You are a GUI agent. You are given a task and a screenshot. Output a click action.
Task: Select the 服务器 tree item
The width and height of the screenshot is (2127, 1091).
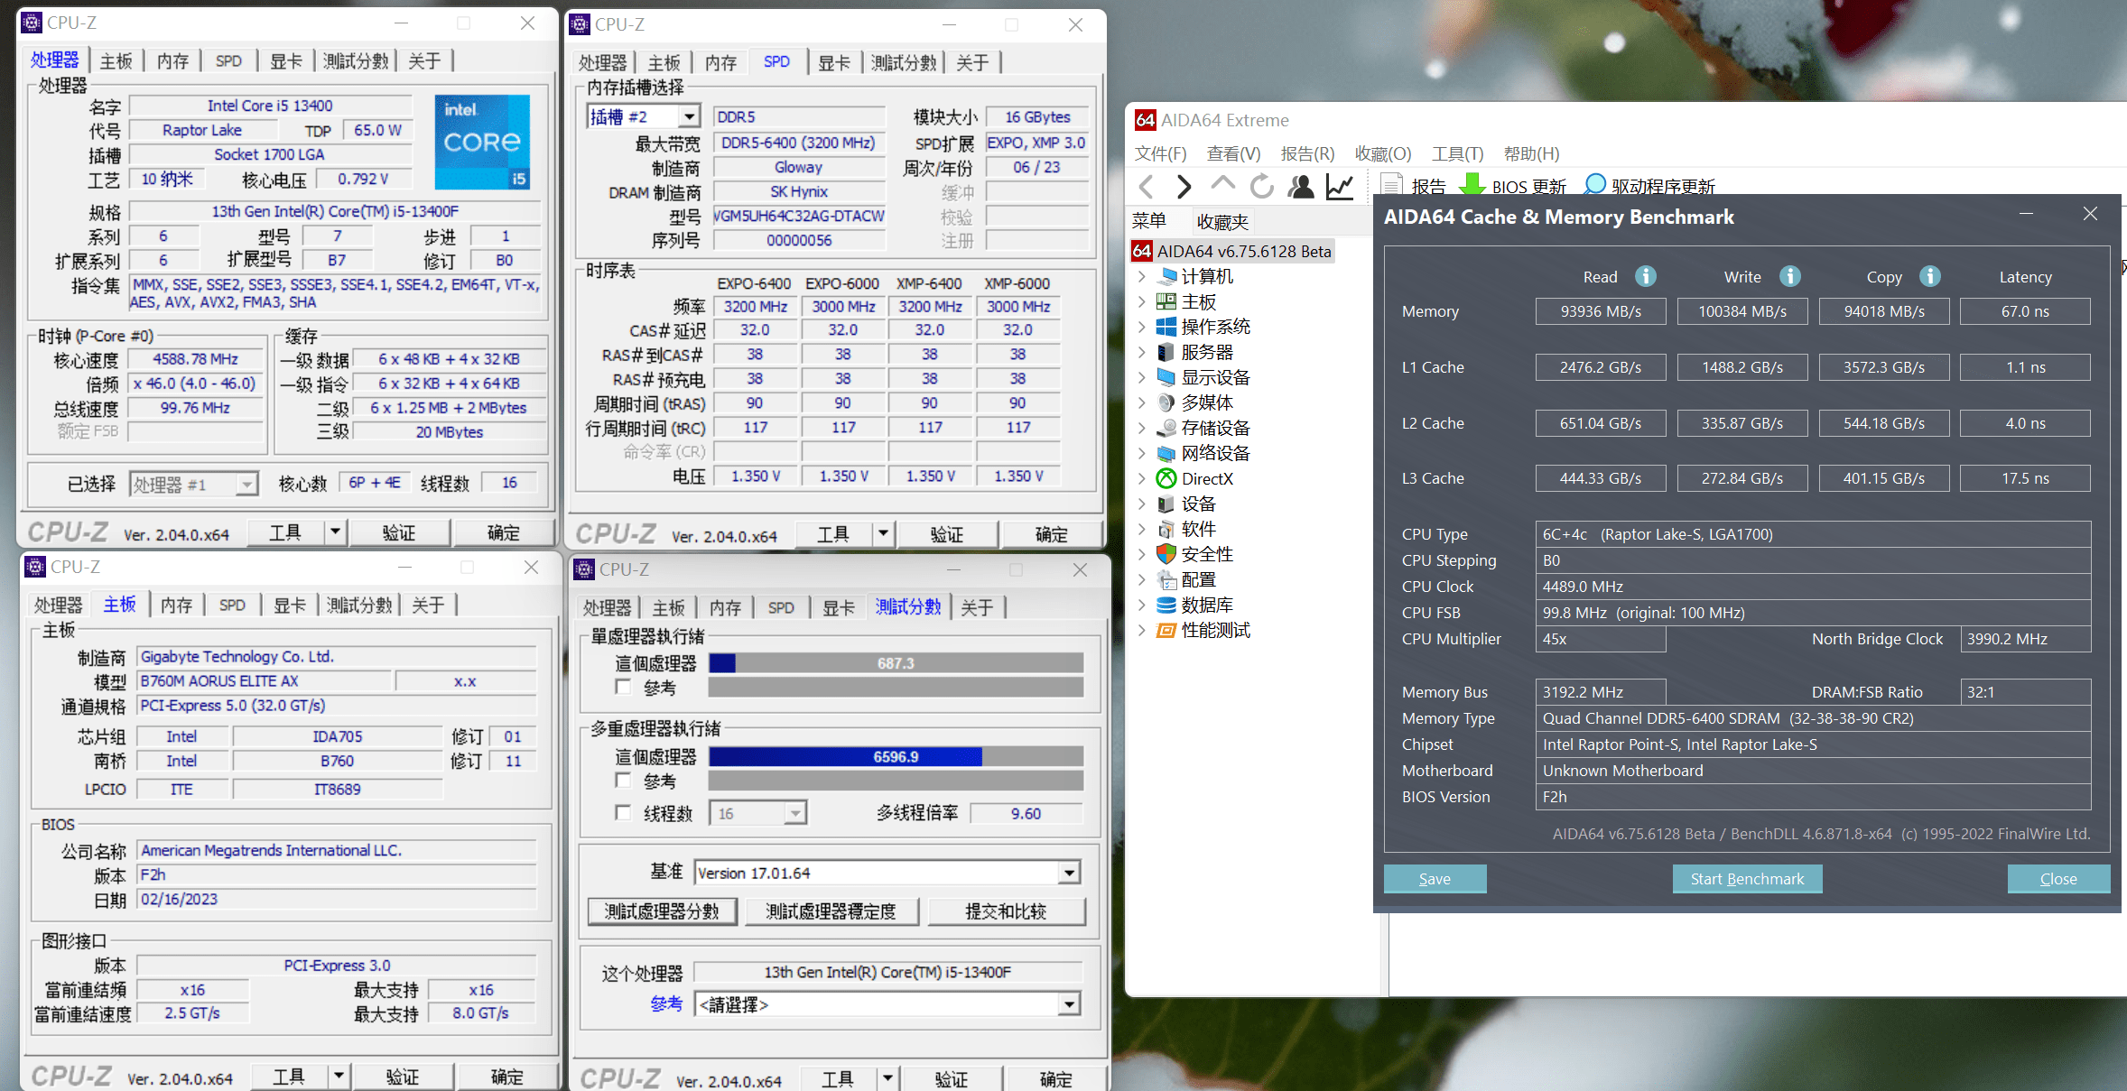pos(1206,352)
